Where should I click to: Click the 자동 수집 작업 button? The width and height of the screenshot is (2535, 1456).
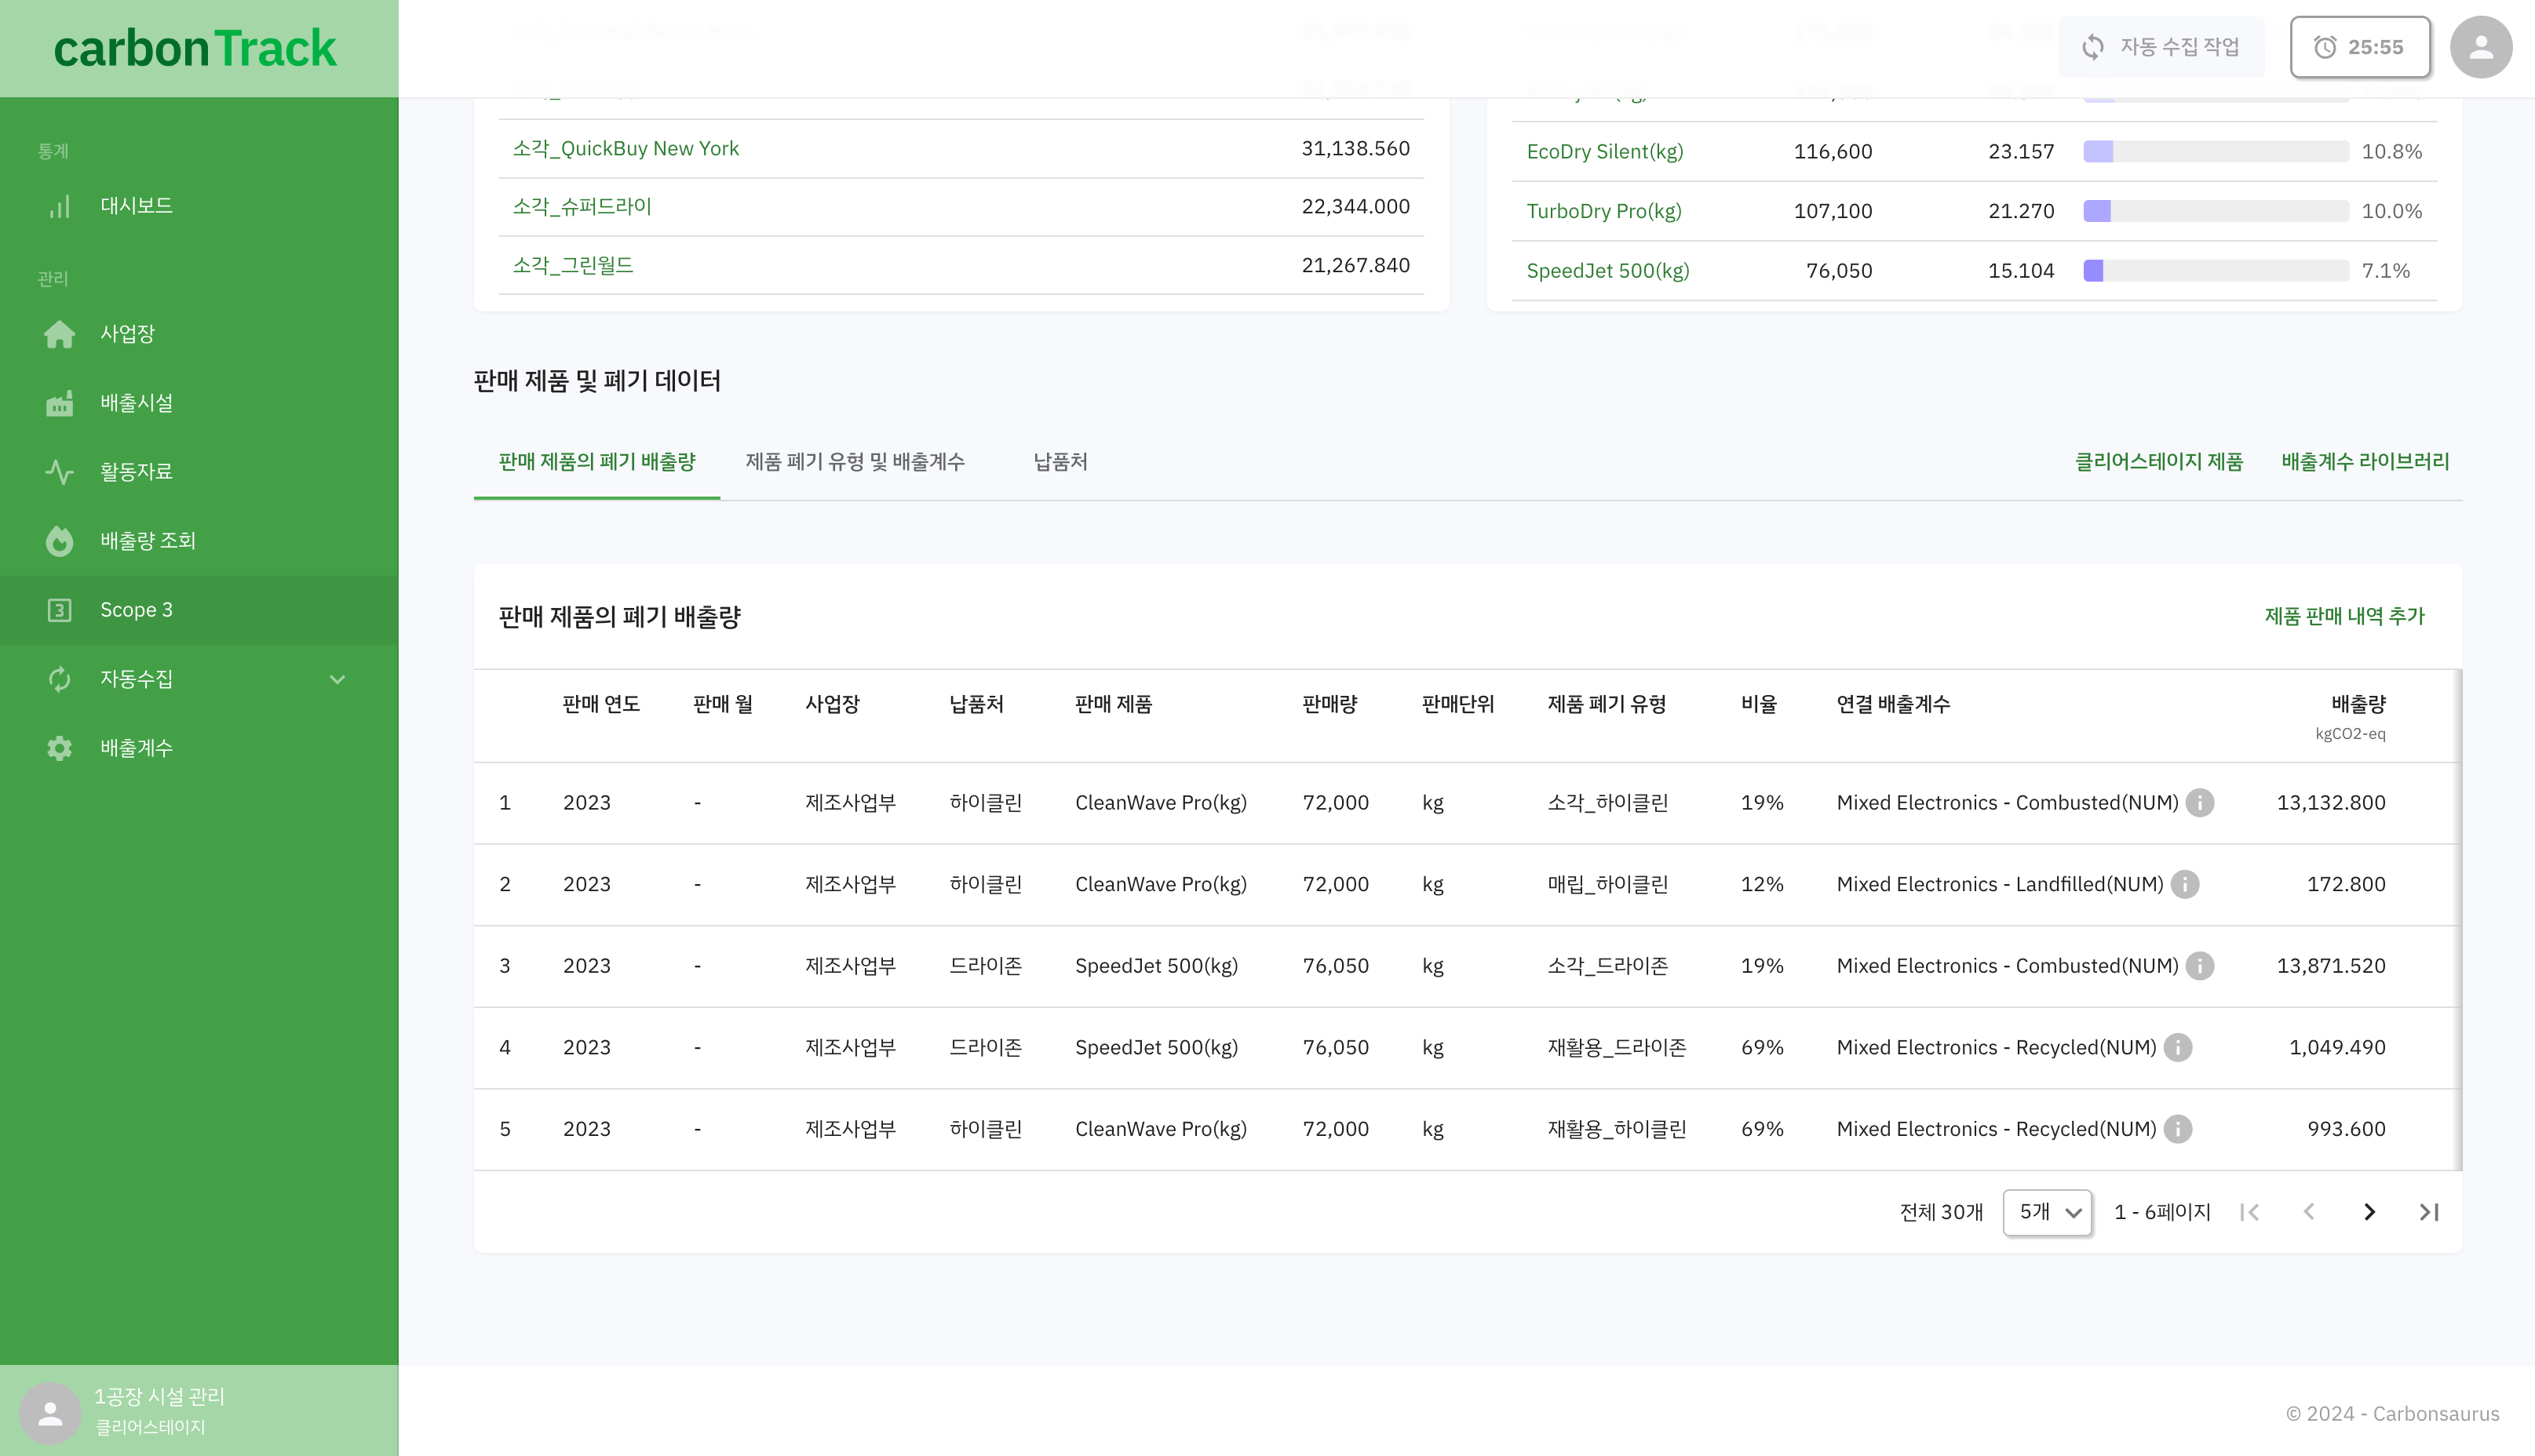(x=2161, y=47)
